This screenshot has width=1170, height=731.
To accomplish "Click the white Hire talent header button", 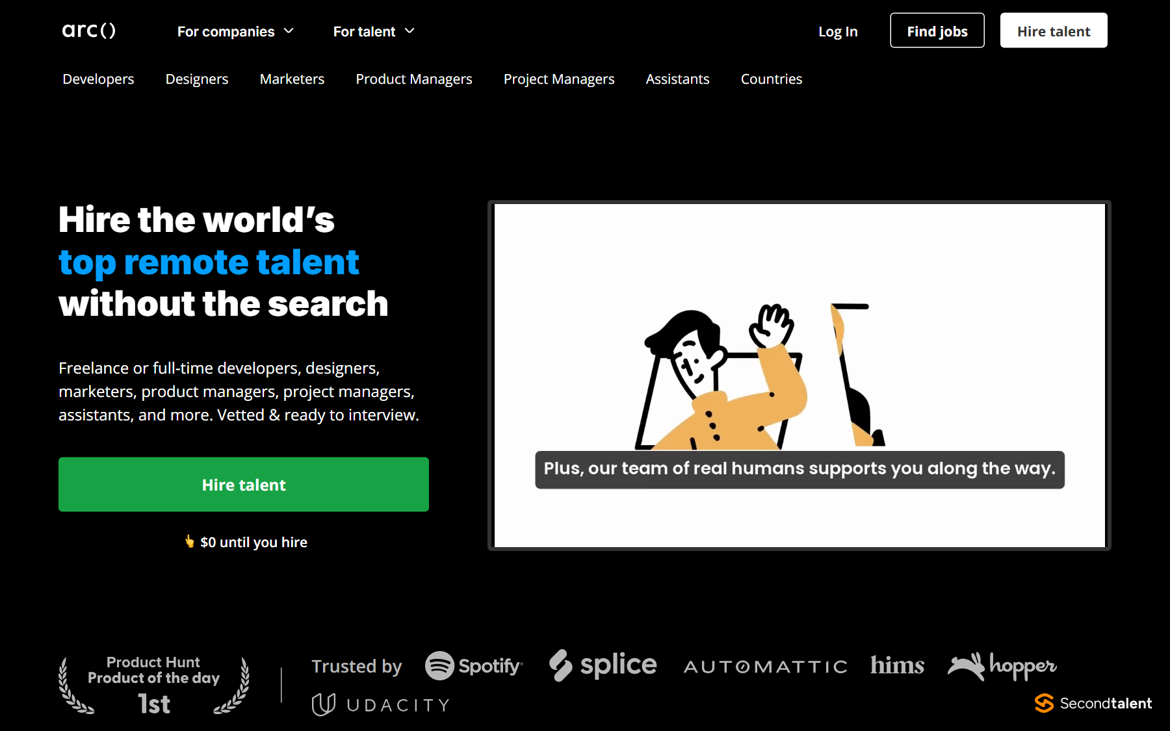I will (x=1054, y=31).
